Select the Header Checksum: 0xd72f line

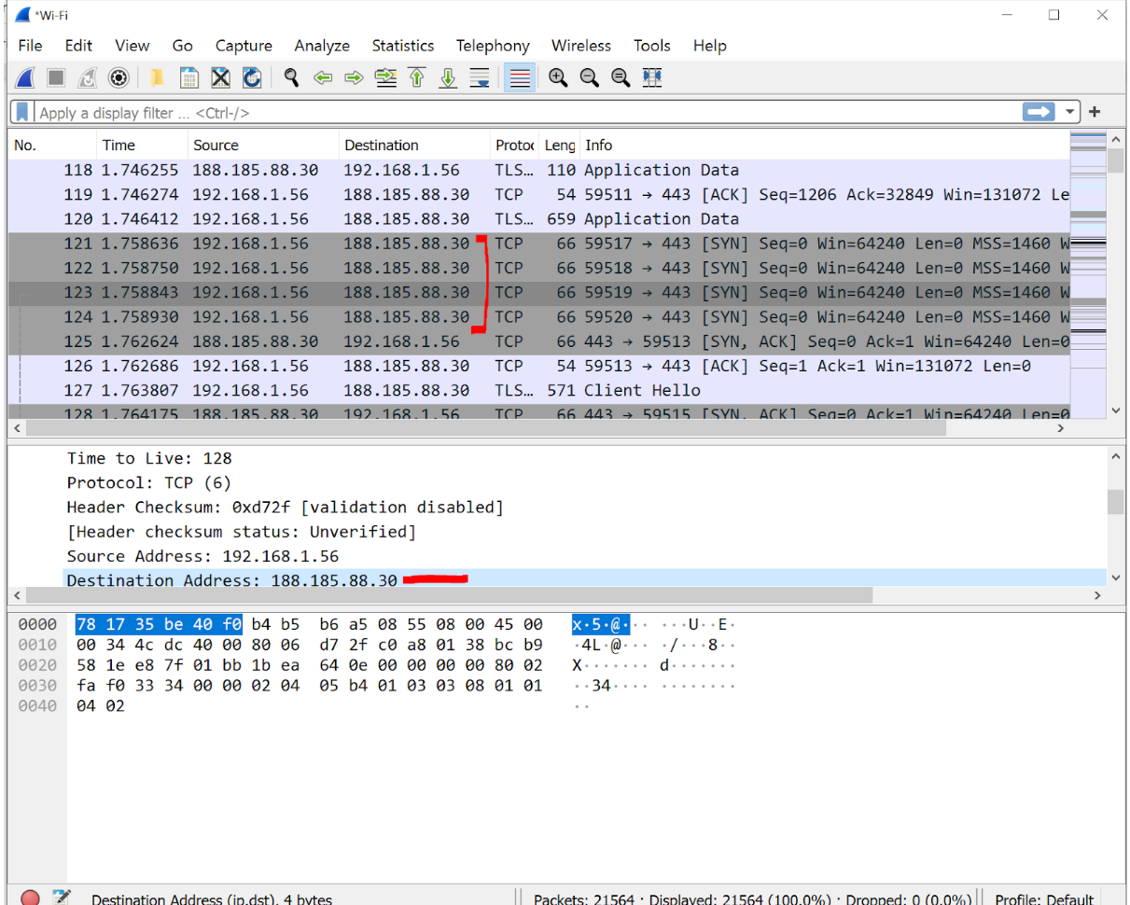(285, 508)
